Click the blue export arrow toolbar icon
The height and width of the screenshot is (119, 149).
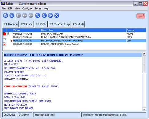(x=51, y=16)
